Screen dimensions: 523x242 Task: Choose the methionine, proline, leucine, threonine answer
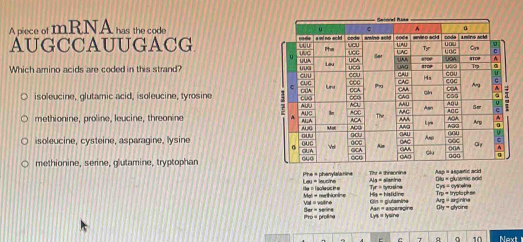coord(25,119)
